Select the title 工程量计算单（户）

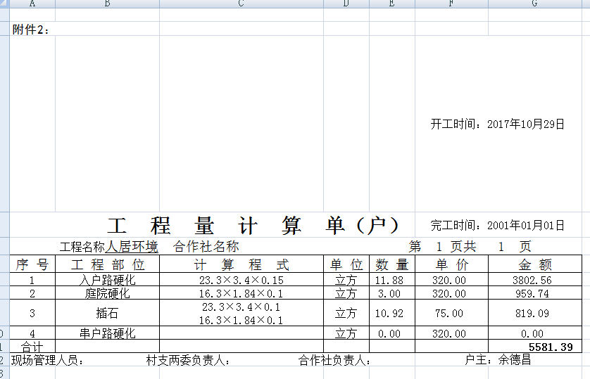[x=253, y=226]
